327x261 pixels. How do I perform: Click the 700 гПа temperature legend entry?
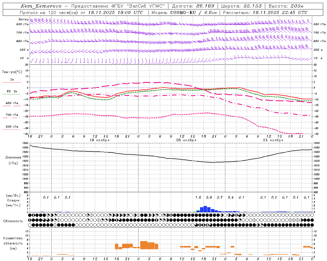pos(12,115)
